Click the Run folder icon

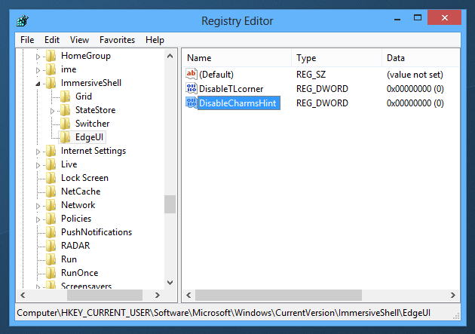click(51, 259)
